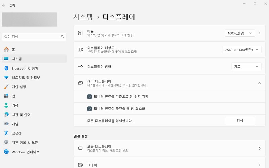The height and width of the screenshot is (168, 269).
Task: Open 계정 category in sidebar
Action: tap(34, 105)
